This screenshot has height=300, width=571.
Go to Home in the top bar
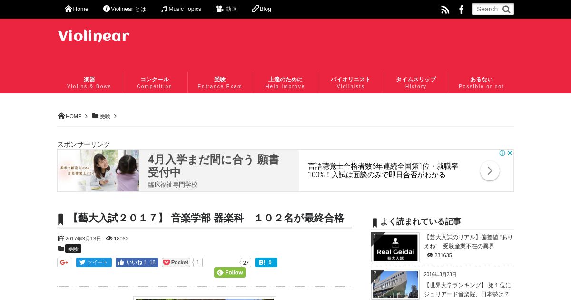(77, 9)
